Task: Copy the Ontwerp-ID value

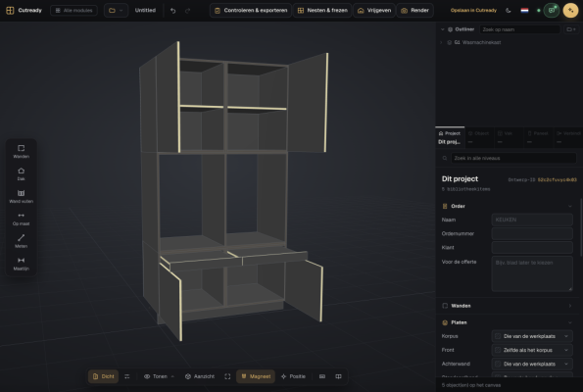Action: pos(557,180)
